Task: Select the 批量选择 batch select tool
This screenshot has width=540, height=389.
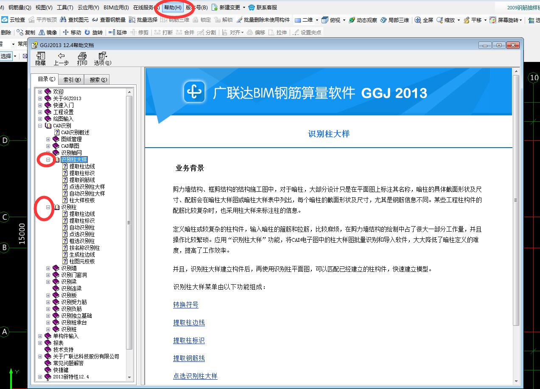Action: (143, 20)
